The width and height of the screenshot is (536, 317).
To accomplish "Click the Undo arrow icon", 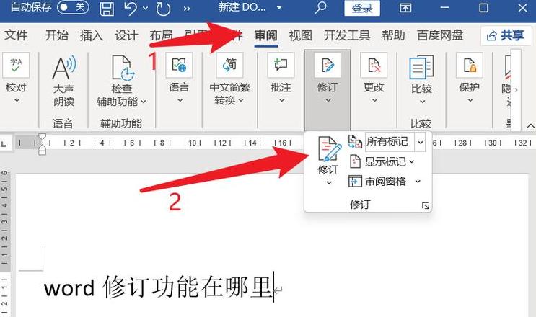I will coord(131,8).
